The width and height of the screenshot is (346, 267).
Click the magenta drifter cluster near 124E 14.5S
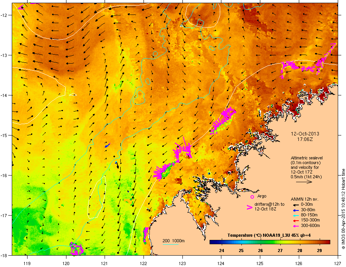click(x=223, y=121)
